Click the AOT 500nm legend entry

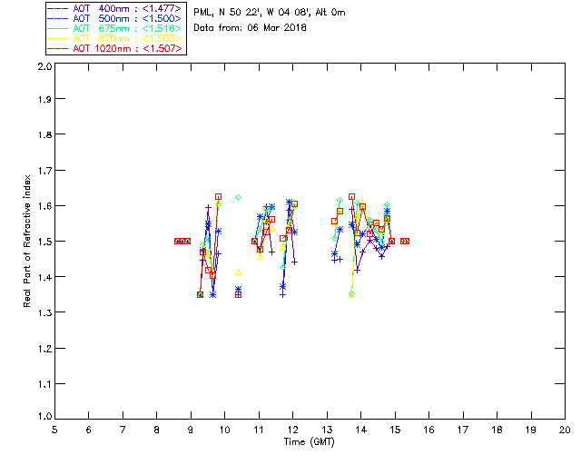click(115, 18)
